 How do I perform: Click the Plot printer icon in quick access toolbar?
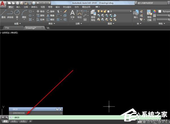click(34, 3)
